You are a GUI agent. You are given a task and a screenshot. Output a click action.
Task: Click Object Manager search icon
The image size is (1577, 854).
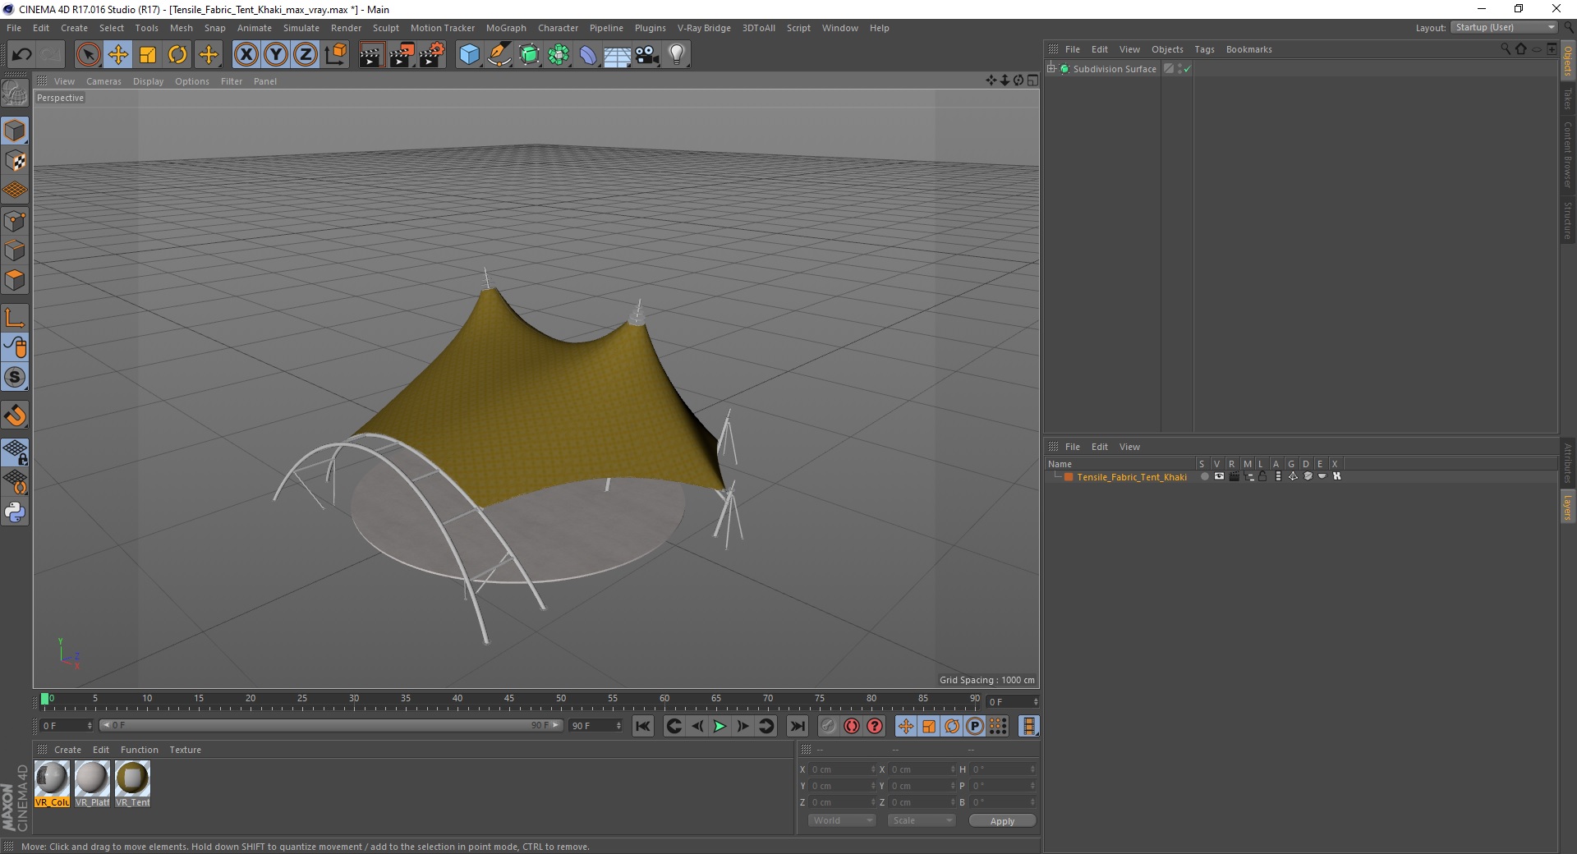(1505, 49)
